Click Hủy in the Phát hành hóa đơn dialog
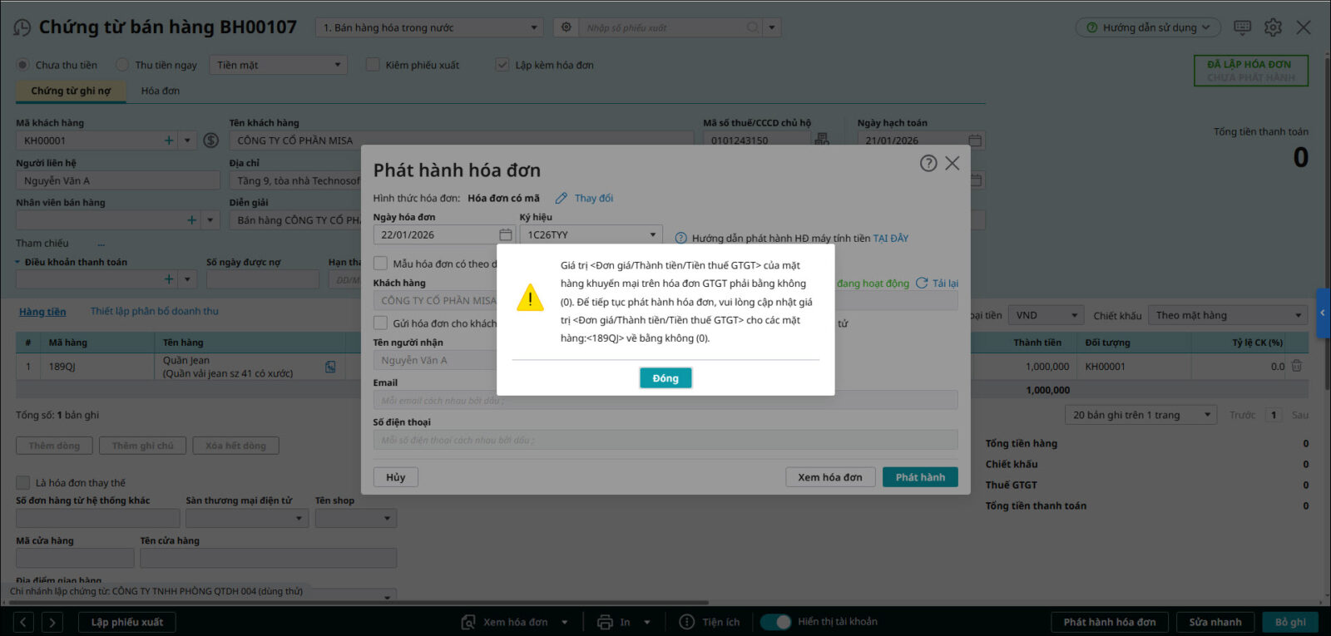The width and height of the screenshot is (1331, 636). click(396, 477)
